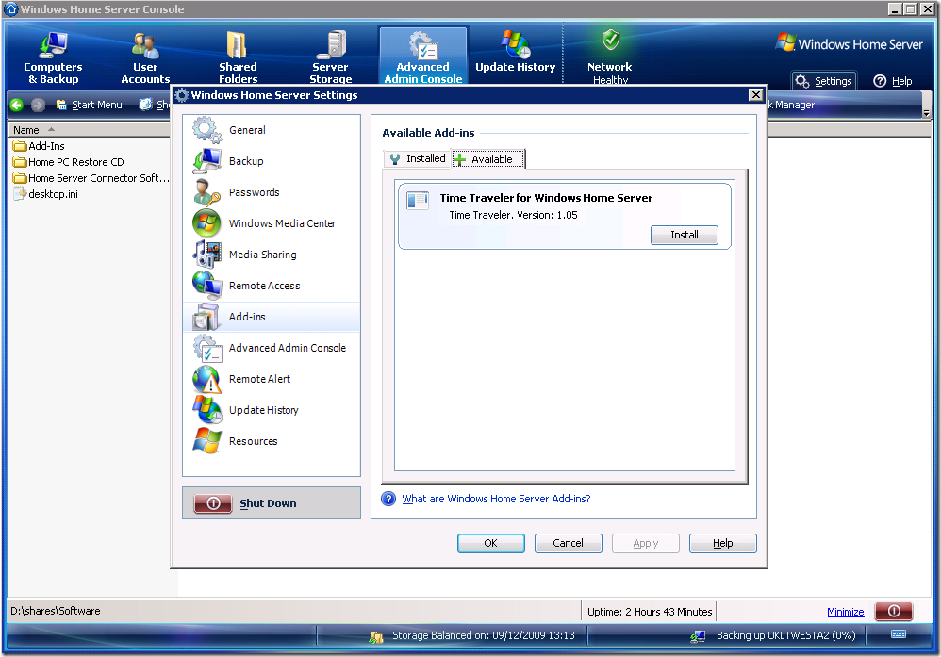Image resolution: width=941 pixels, height=657 pixels.
Task: Click the Time Traveler add-in icon
Action: pyautogui.click(x=418, y=200)
